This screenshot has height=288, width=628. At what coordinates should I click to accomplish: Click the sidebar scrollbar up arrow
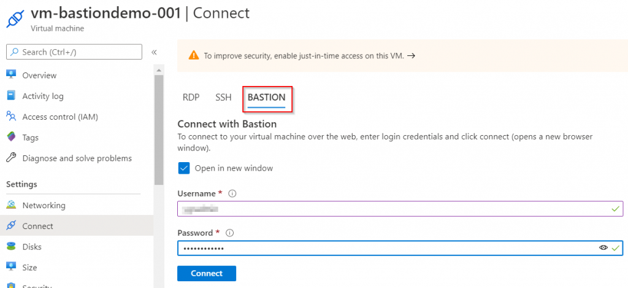point(159,70)
